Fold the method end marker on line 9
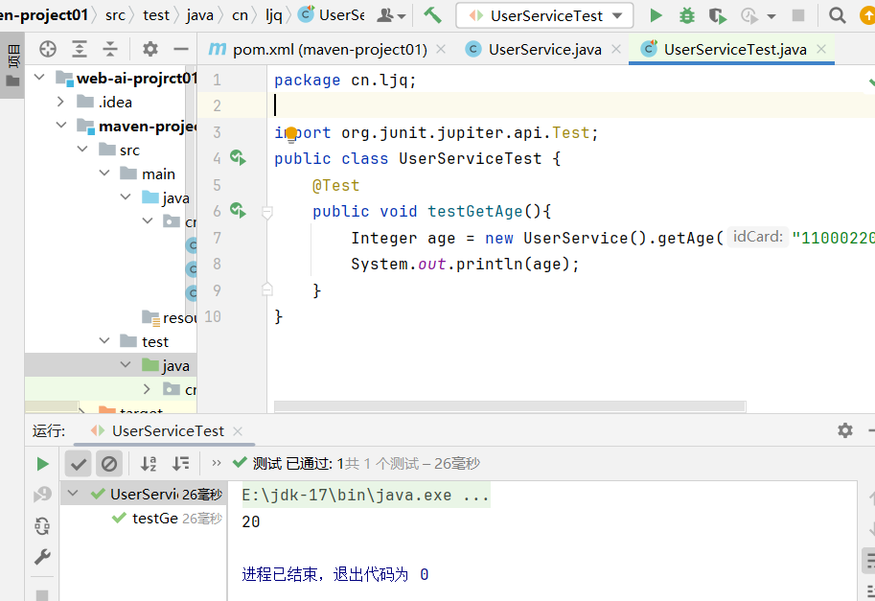 click(267, 289)
